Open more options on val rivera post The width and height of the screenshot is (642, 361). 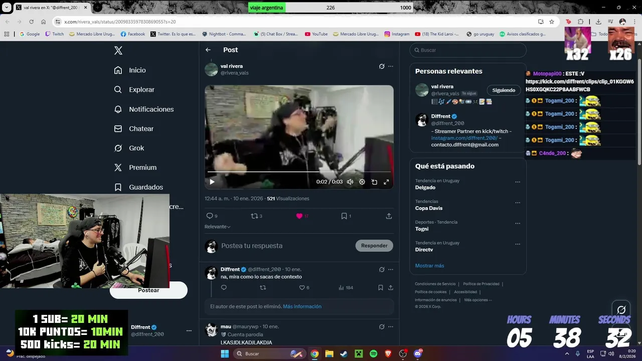point(391,66)
